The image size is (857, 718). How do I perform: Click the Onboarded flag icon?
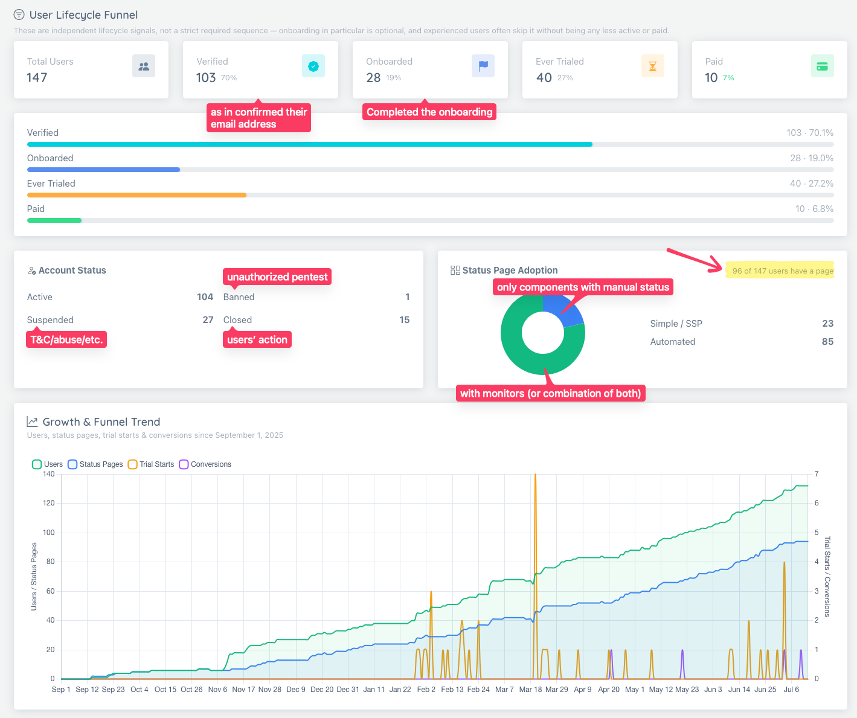tap(483, 66)
